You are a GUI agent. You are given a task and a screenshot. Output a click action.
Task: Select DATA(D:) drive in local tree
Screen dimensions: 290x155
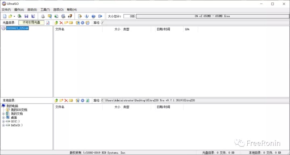[17, 125]
